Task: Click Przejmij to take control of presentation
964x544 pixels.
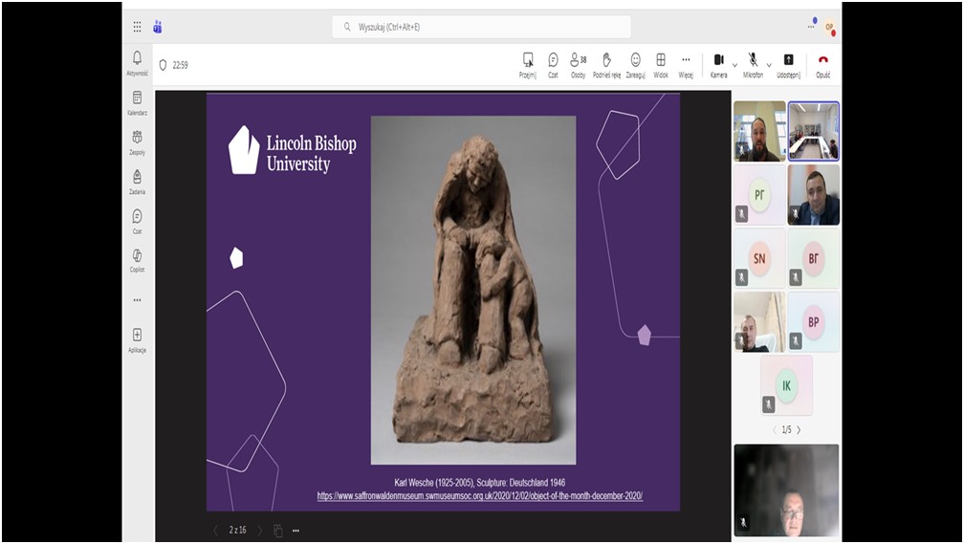Action: pos(528,61)
